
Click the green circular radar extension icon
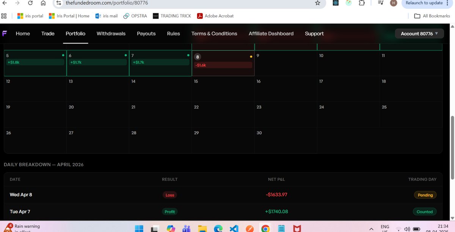click(348, 3)
